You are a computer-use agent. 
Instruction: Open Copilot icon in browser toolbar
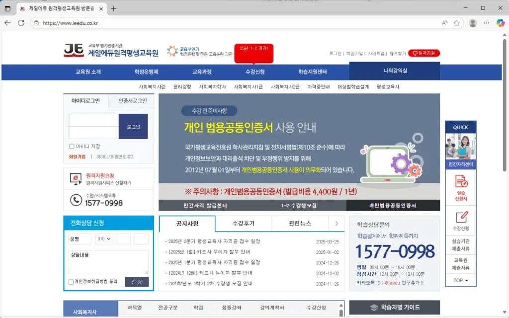pyautogui.click(x=500, y=23)
